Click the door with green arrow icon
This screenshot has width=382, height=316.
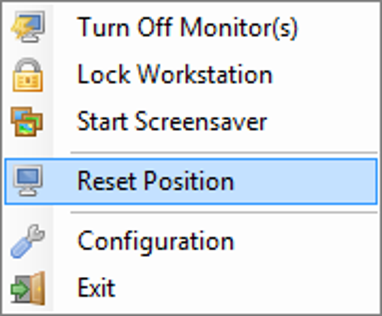[x=28, y=288]
